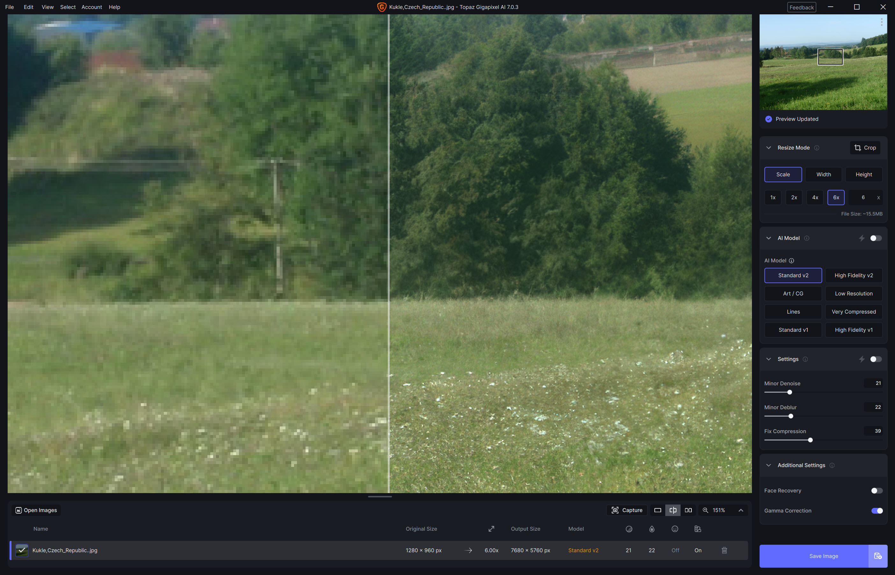Enable Face Recovery toggle
Screen dimensions: 895x575
point(876,491)
